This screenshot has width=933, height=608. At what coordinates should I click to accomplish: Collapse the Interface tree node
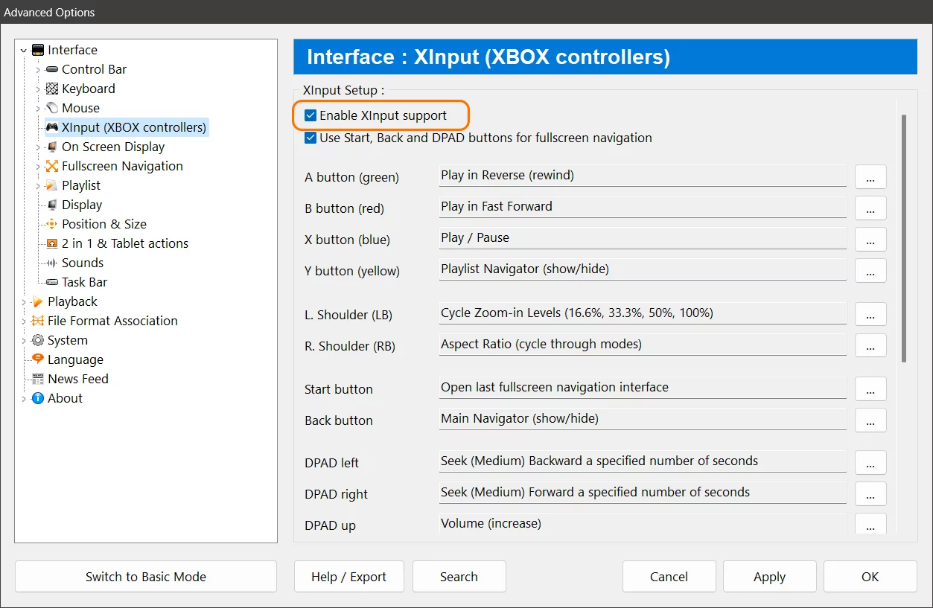(24, 51)
